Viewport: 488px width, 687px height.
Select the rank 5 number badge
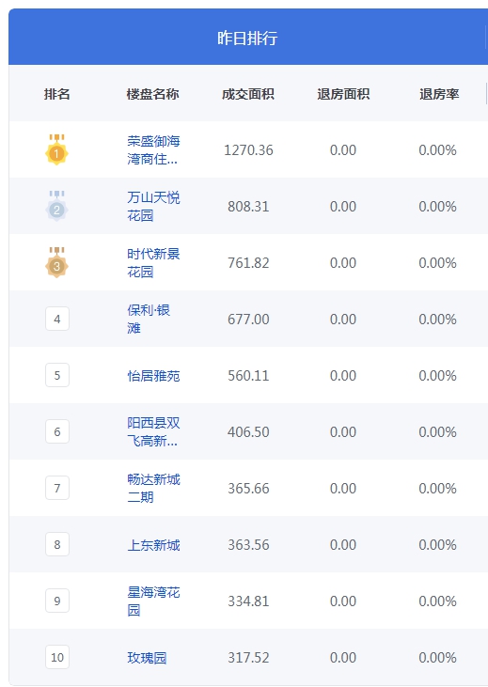click(57, 376)
